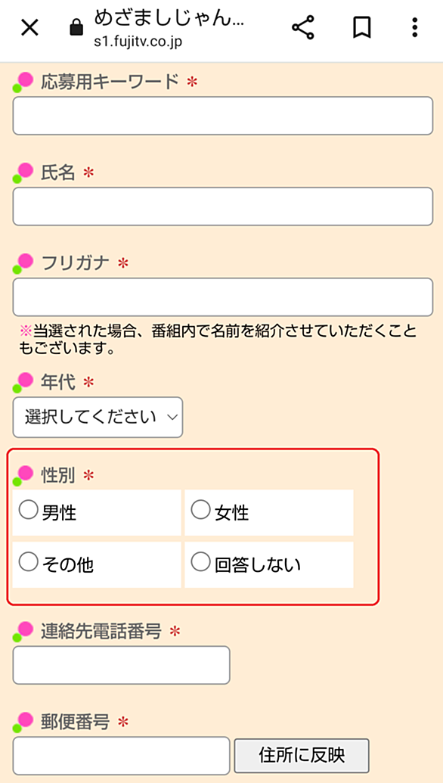The height and width of the screenshot is (783, 443).
Task: Select the 女性 radio button
Action: (201, 510)
